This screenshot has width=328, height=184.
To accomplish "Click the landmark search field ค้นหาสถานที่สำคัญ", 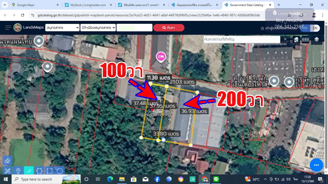I will pyautogui.click(x=242, y=39).
